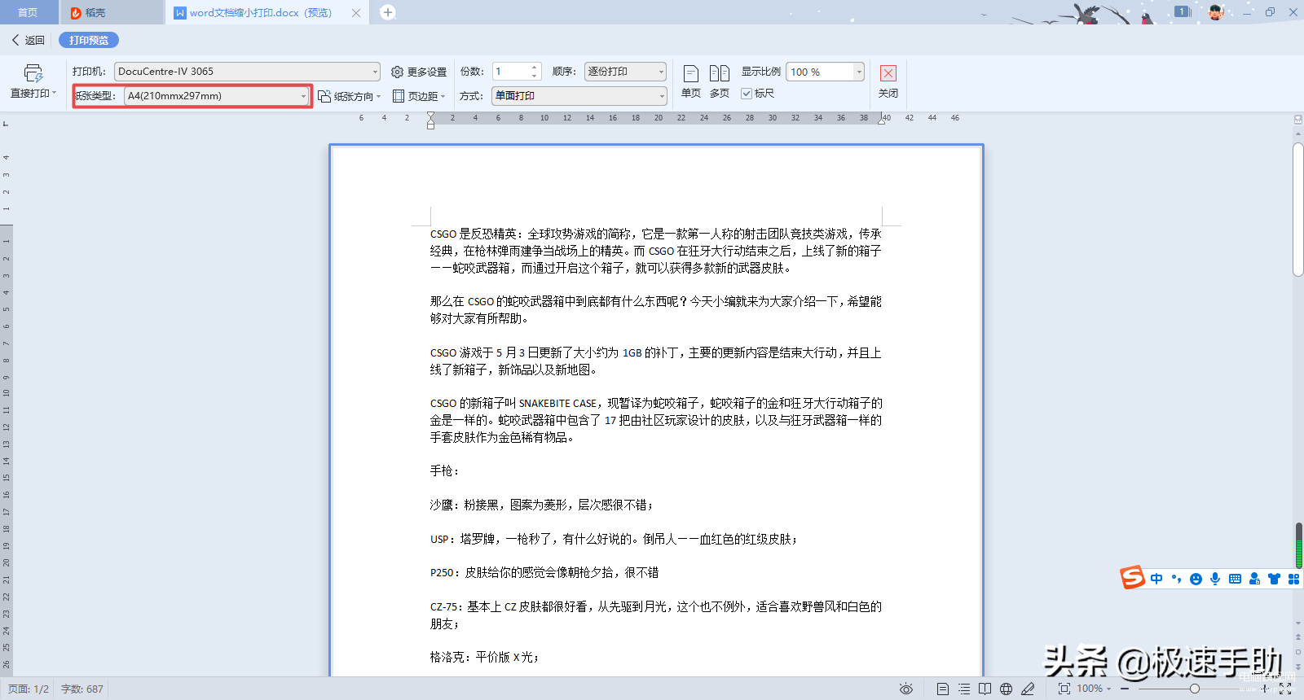The height and width of the screenshot is (700, 1304).
Task: Switch to reading view book icon
Action: coord(985,689)
